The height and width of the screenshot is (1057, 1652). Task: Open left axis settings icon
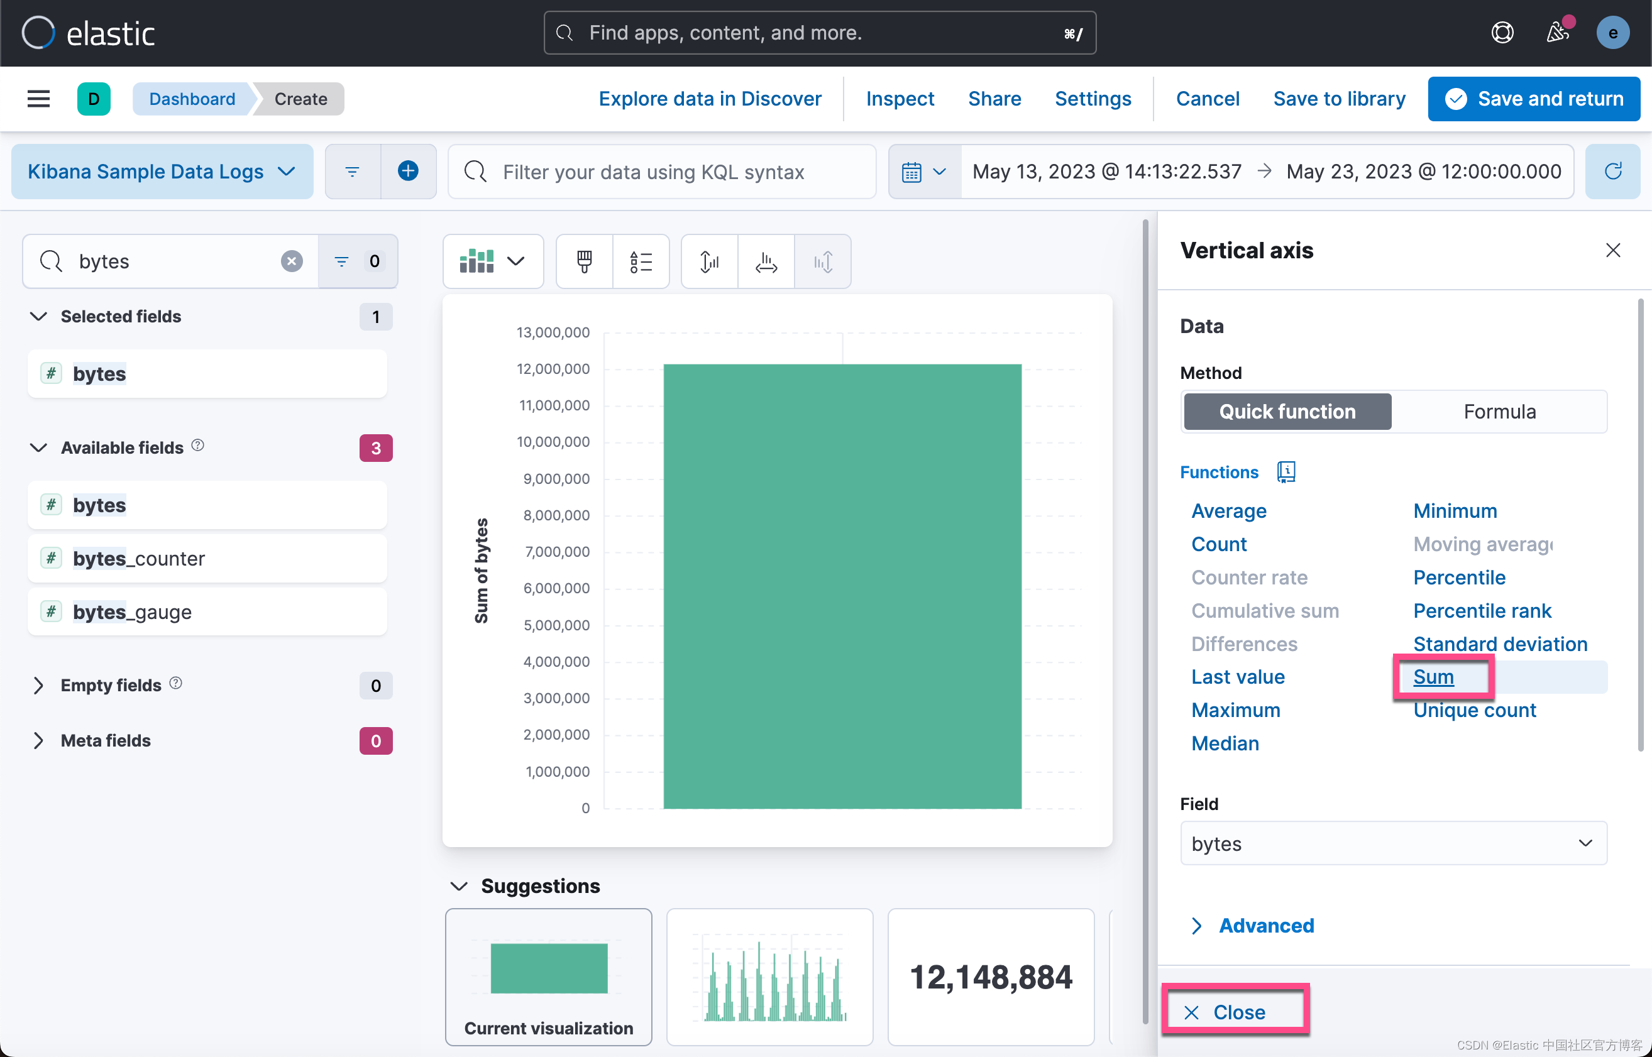(710, 261)
